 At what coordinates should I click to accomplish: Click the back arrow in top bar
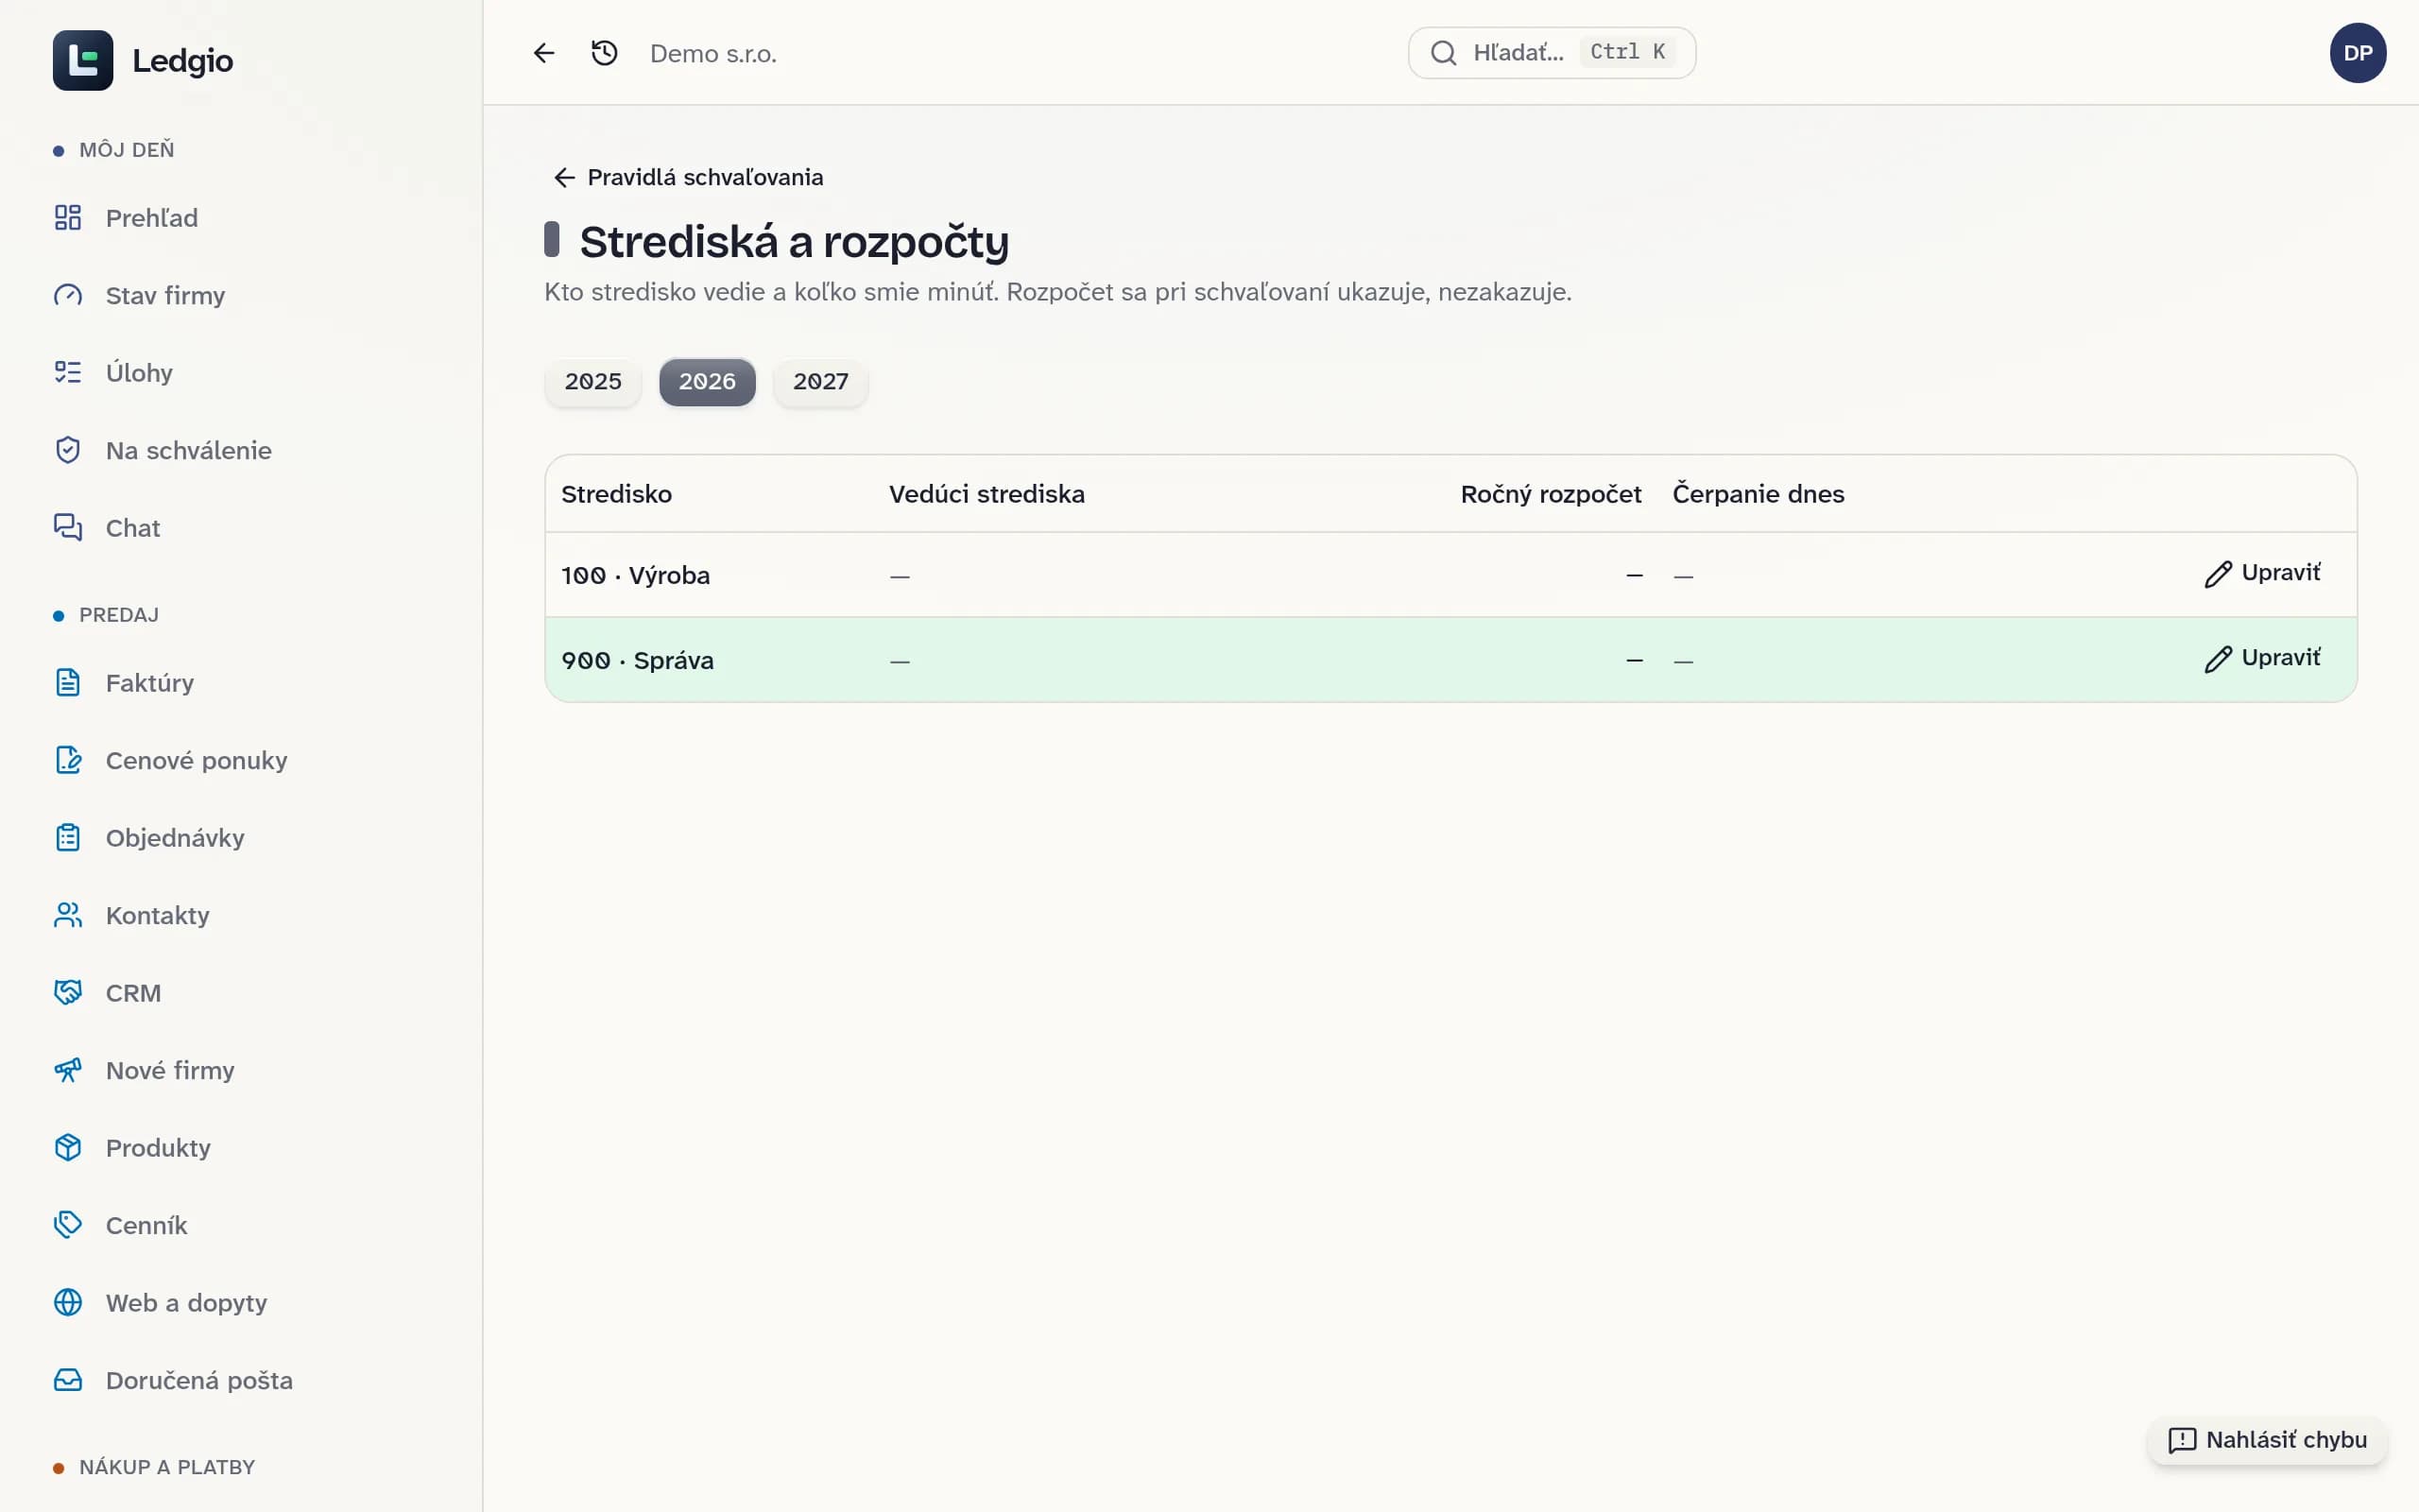(x=543, y=53)
